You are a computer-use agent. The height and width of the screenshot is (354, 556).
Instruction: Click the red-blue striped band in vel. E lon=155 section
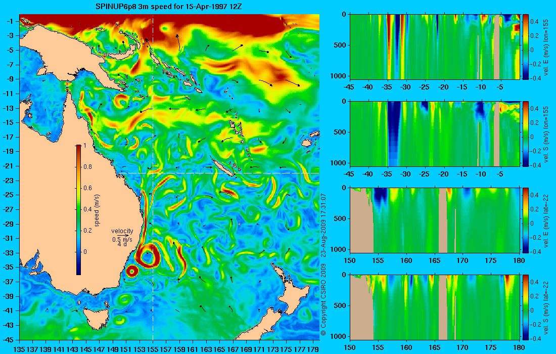point(396,47)
